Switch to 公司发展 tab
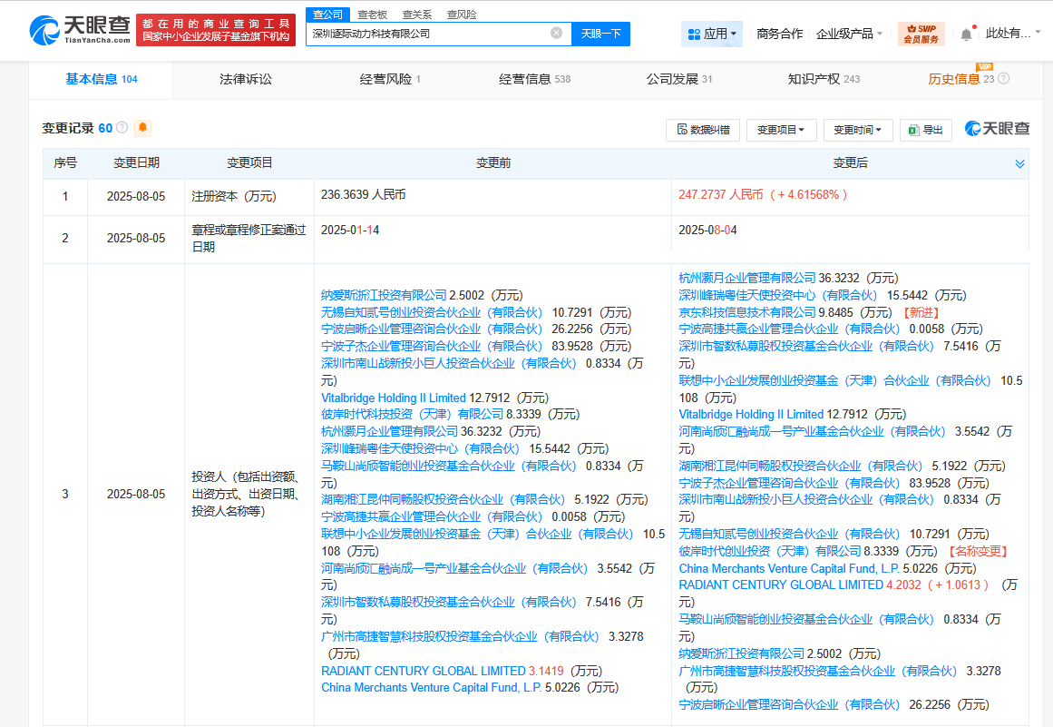This screenshot has height=727, width=1053. point(679,79)
